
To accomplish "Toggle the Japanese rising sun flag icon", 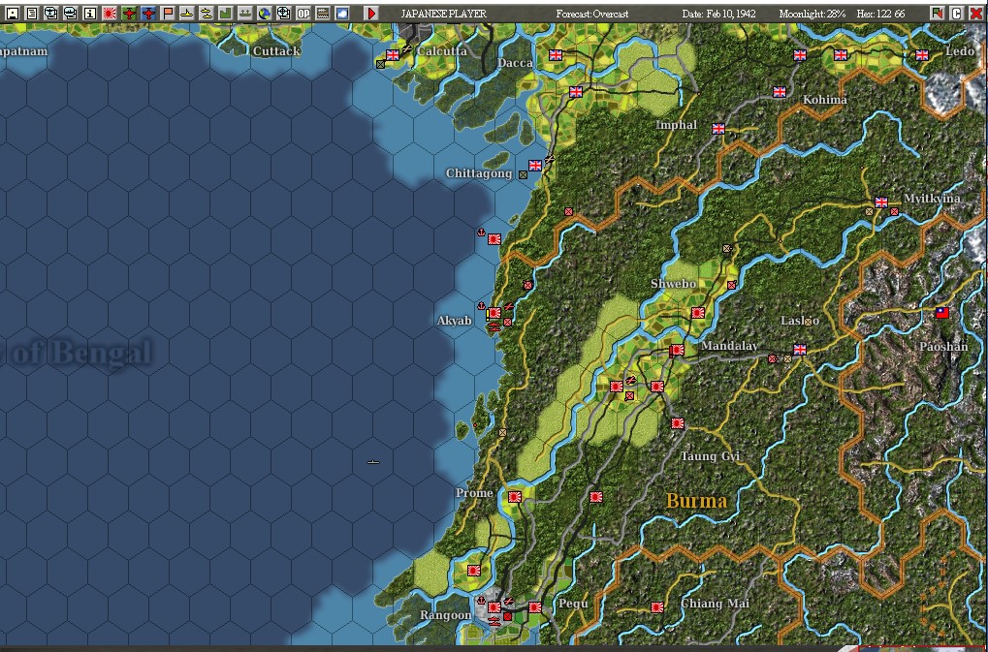I will 110,13.
